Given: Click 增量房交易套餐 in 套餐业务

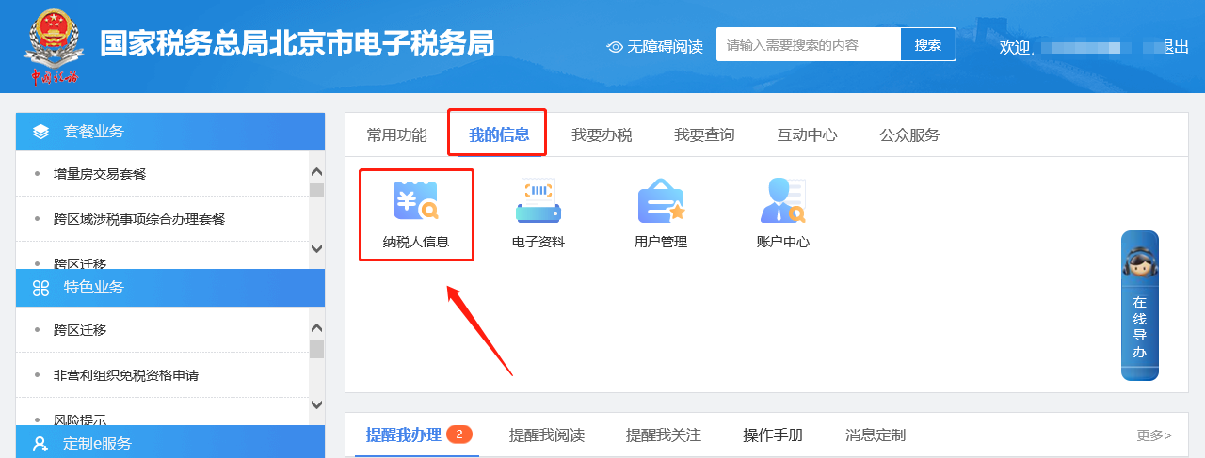Looking at the screenshot, I should point(100,174).
